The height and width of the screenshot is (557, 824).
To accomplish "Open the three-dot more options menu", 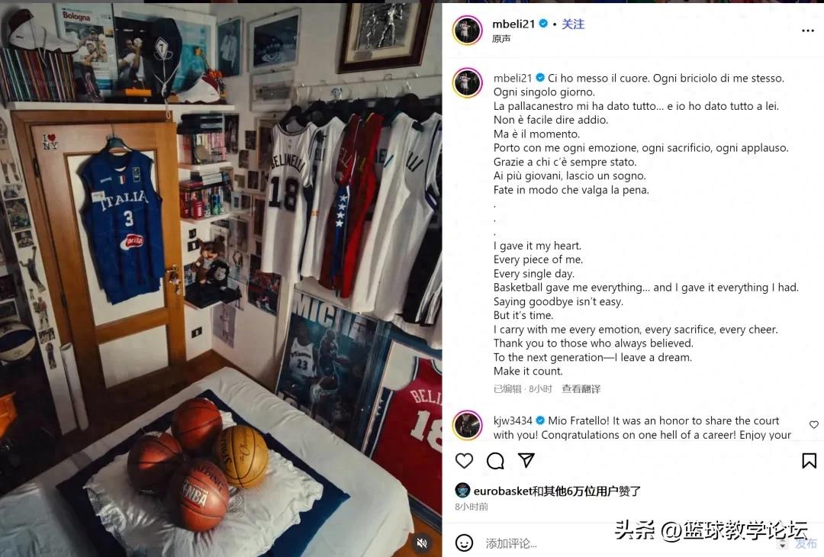I will [808, 31].
